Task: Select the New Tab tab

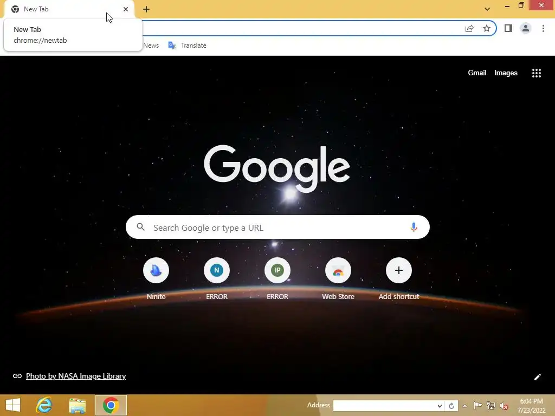Action: coord(69,9)
